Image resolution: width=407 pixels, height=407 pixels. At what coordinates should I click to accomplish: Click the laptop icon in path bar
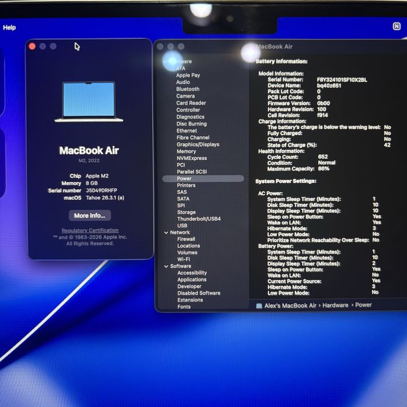pos(259,306)
